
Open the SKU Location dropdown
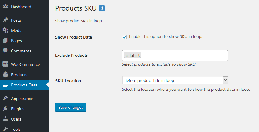(175, 80)
